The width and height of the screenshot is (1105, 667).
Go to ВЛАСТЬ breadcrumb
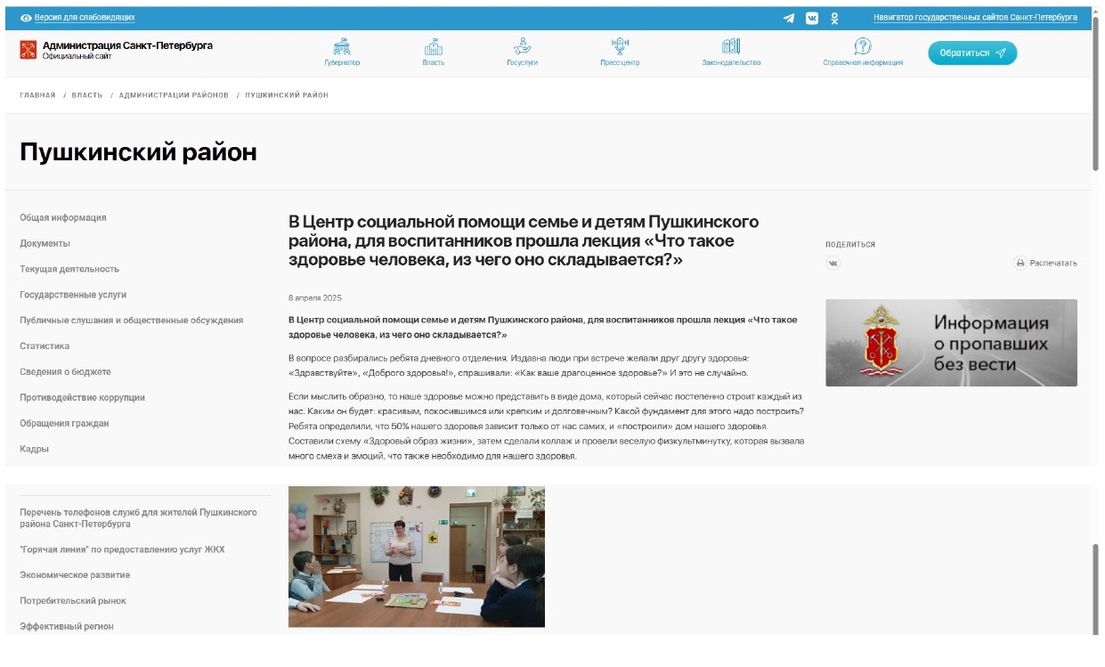coord(87,95)
